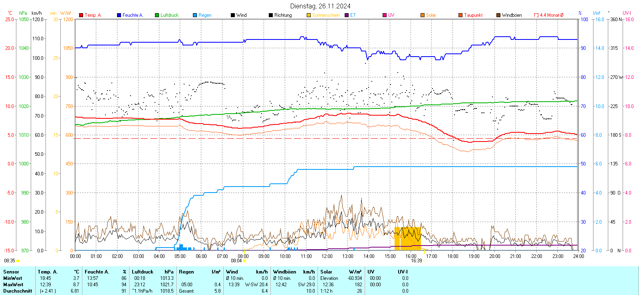The width and height of the screenshot is (639, 295).
Task: Click the Solar legend label
Action: [431, 15]
